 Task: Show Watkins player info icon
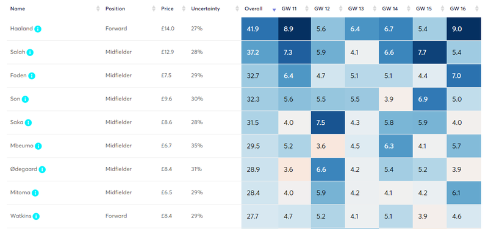pyautogui.click(x=36, y=216)
